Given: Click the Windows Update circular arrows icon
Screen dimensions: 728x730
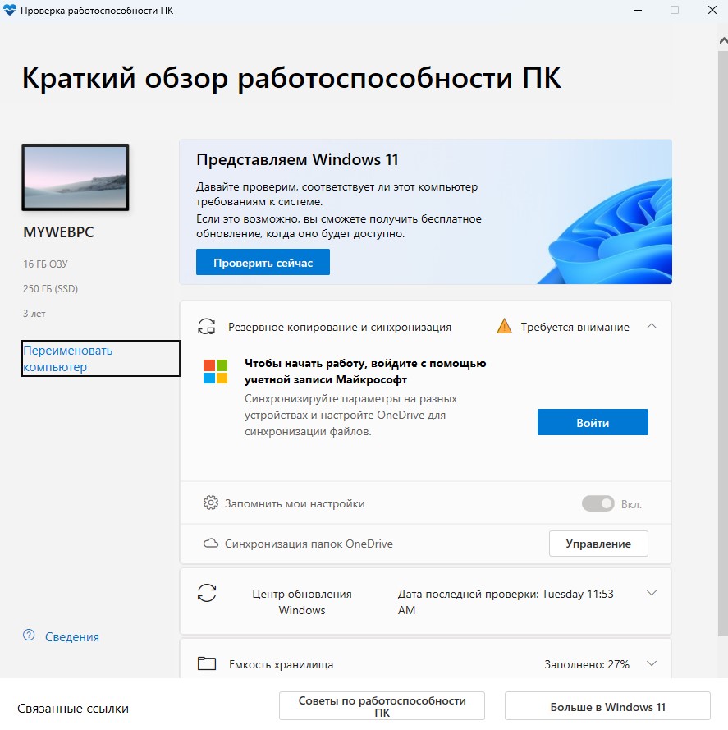Looking at the screenshot, I should click(207, 593).
